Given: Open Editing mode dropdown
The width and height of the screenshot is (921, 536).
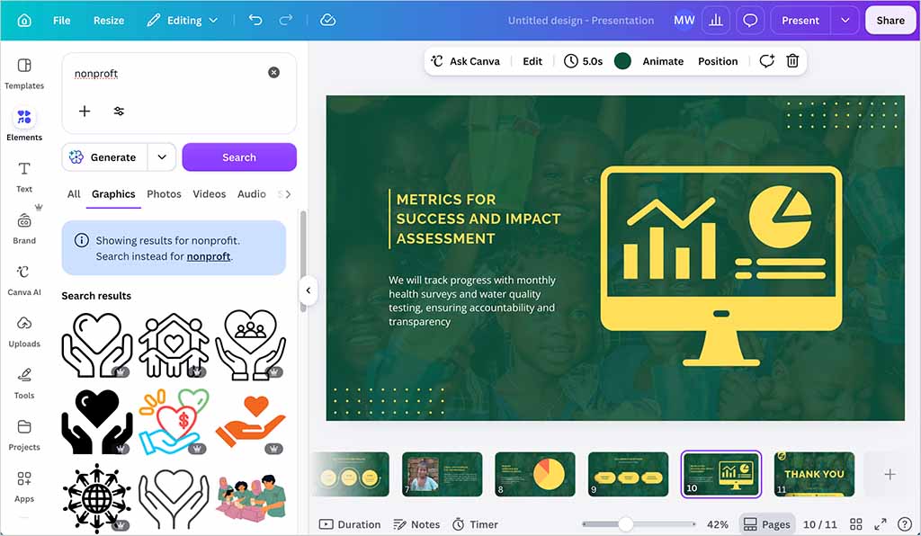Looking at the screenshot, I should click(183, 20).
